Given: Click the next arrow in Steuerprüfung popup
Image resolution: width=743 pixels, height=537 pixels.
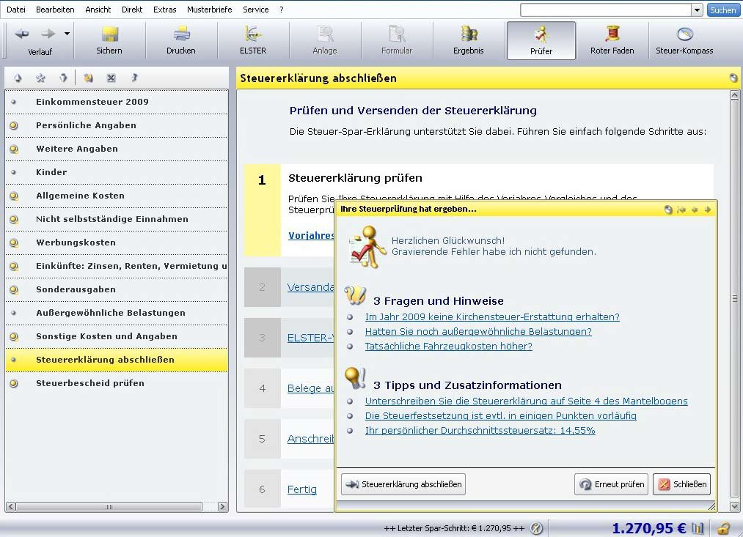Looking at the screenshot, I should click(708, 210).
